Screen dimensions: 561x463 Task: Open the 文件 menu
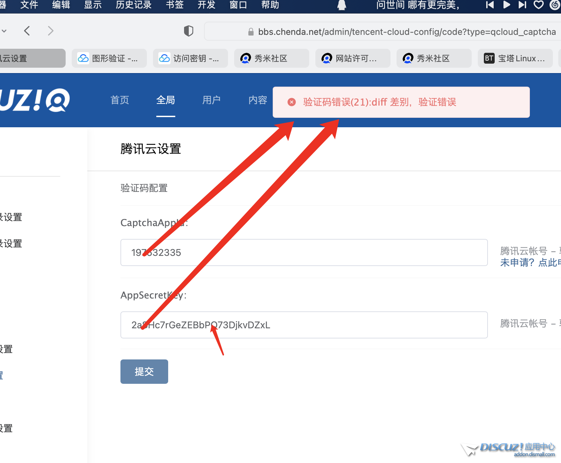[x=29, y=5]
